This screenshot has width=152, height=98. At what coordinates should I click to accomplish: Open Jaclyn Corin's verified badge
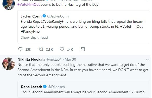click(44, 16)
